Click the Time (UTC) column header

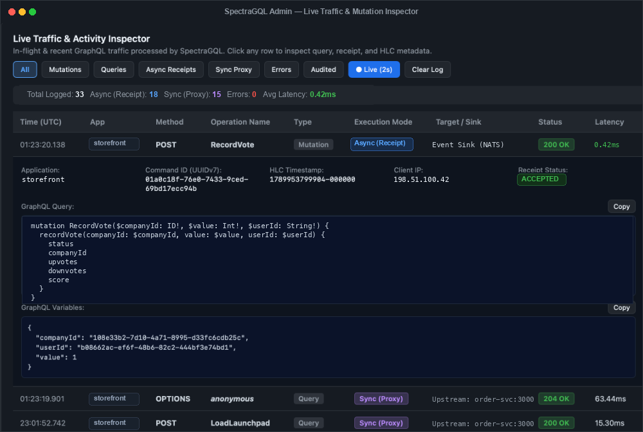[x=41, y=122]
